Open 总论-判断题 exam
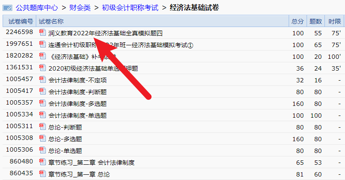The width and height of the screenshot is (345, 180). pyautogui.click(x=65, y=128)
